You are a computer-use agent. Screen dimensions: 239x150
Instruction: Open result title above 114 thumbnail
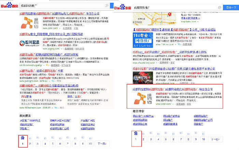click(174, 30)
